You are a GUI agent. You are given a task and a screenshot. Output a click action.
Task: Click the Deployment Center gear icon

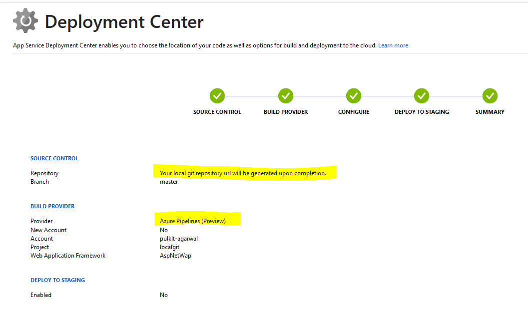coord(25,20)
